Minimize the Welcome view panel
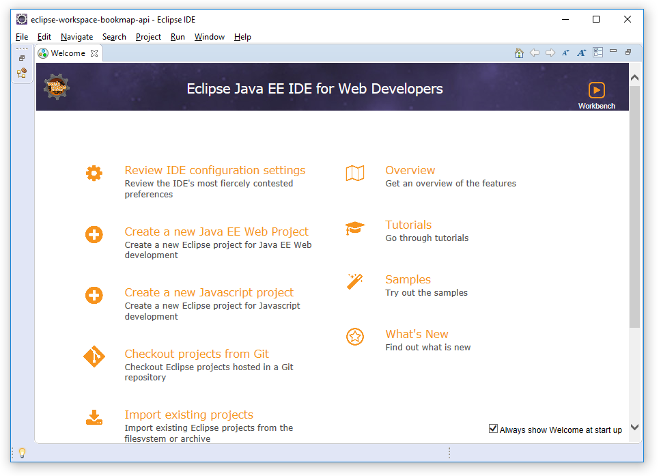This screenshot has height=476, width=661. tap(613, 52)
